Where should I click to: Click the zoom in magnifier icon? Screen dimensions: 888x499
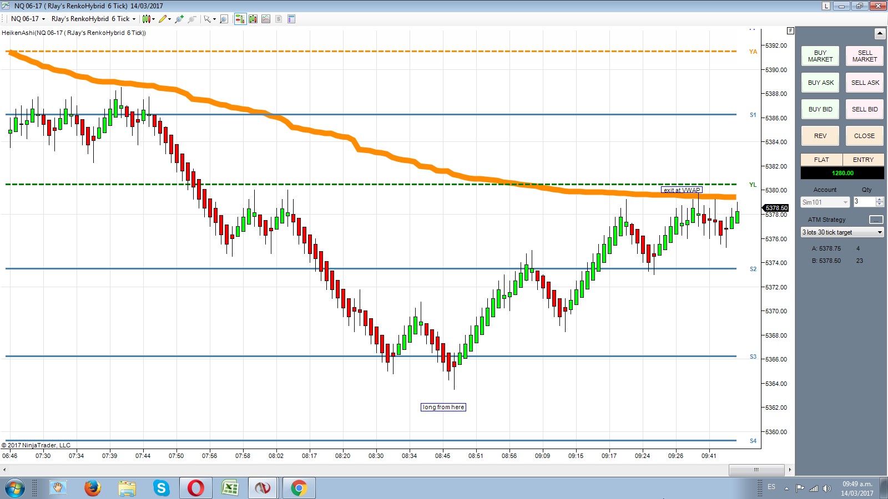pyautogui.click(x=179, y=19)
